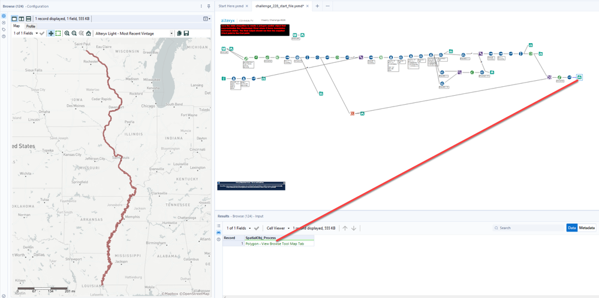This screenshot has width=599, height=298.
Task: Open the Start Here.yxmd tab
Action: click(x=231, y=6)
